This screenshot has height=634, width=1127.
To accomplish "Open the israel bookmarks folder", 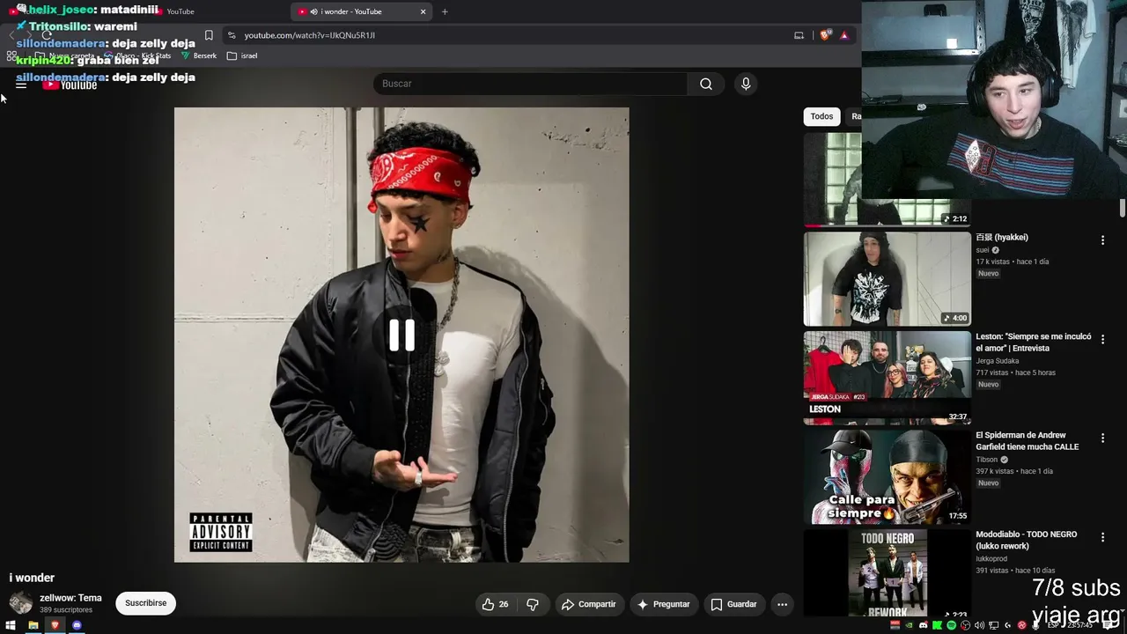I will click(242, 55).
